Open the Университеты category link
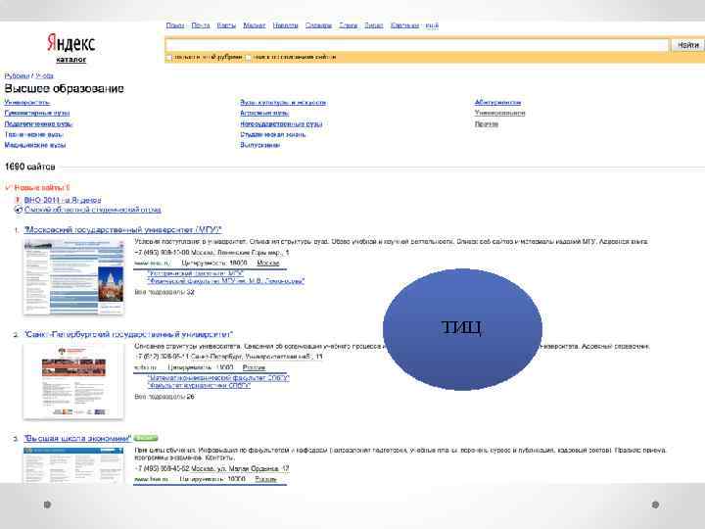 coord(27,102)
